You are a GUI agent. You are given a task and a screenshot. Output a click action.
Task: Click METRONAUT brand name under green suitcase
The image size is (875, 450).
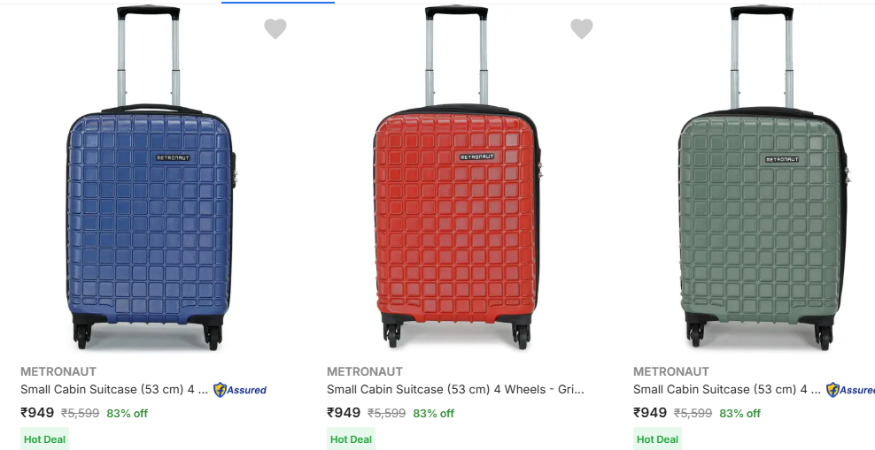671,371
